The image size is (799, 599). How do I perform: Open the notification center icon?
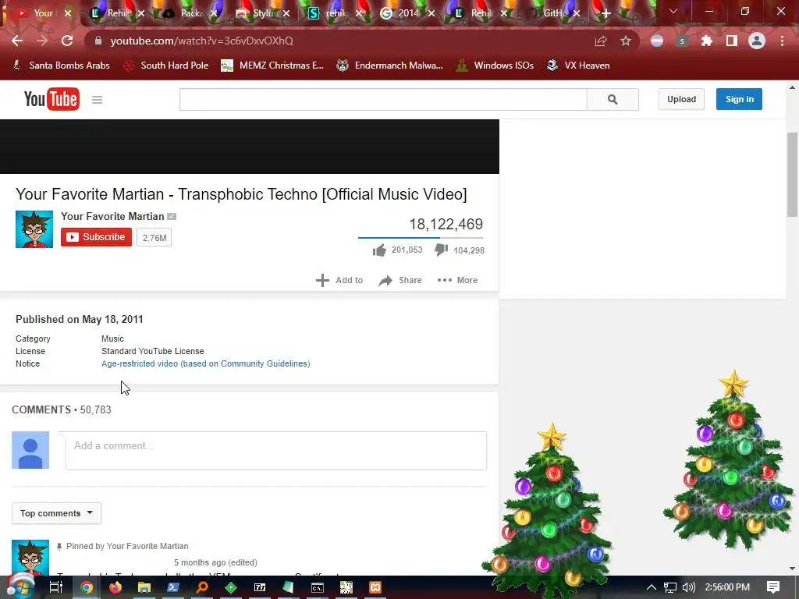[773, 587]
